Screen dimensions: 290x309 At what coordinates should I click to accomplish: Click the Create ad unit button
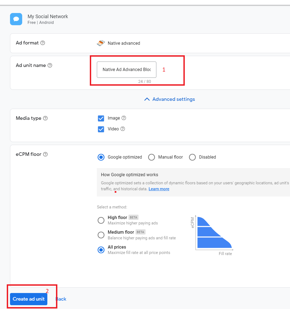click(28, 299)
